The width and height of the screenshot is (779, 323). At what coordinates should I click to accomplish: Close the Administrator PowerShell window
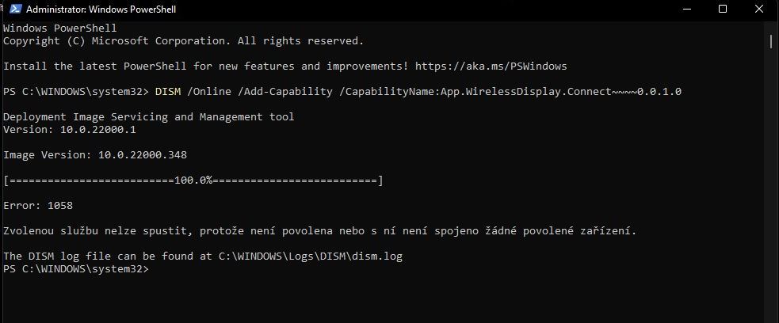[x=758, y=9]
